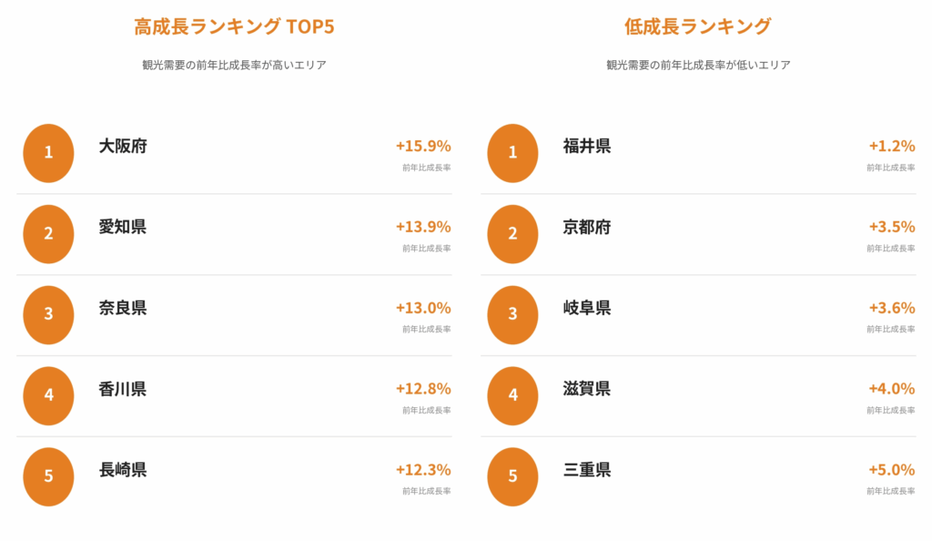Viewport: 932px width, 541px height.
Task: Click the rank 1 badge beside 福井県
Action: coord(513,153)
